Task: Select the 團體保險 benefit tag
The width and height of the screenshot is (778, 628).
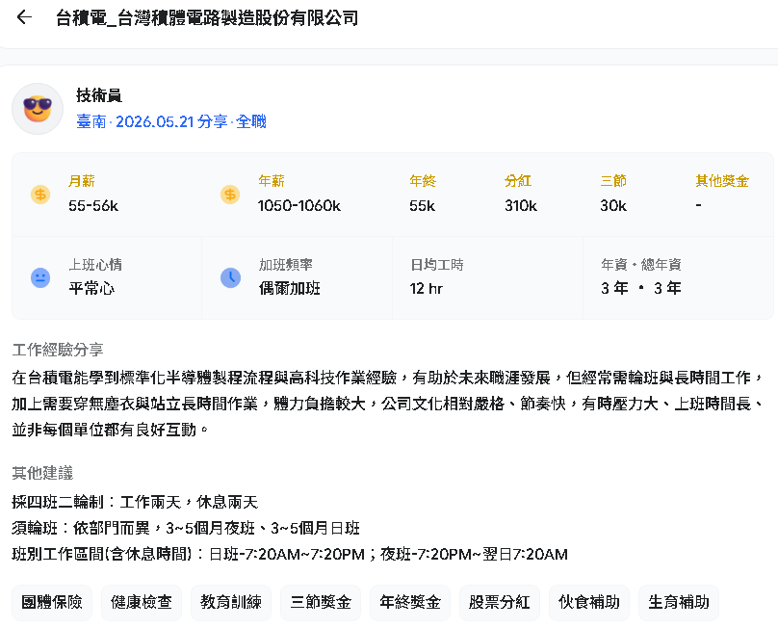Action: [x=52, y=602]
